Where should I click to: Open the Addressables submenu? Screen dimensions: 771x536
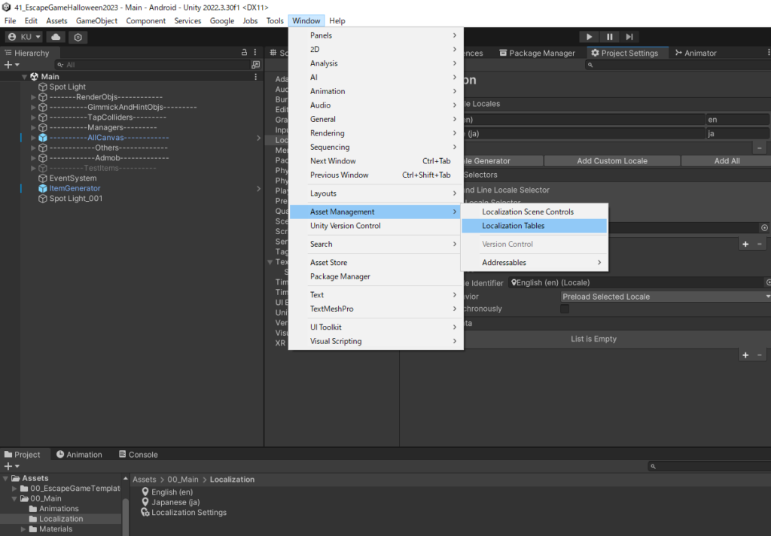[534, 263]
